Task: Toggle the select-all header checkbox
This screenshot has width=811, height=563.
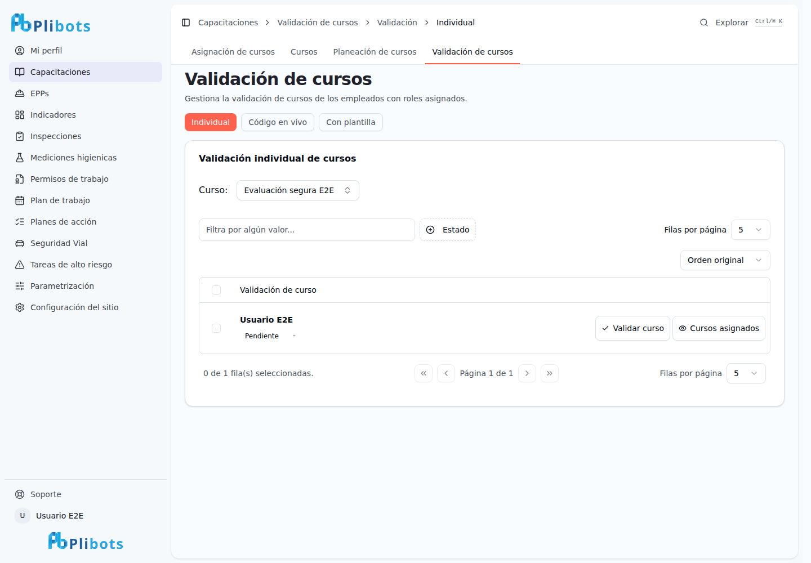Action: (216, 290)
